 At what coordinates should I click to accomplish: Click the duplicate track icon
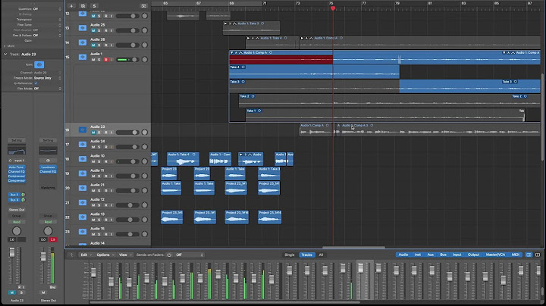click(x=83, y=6)
